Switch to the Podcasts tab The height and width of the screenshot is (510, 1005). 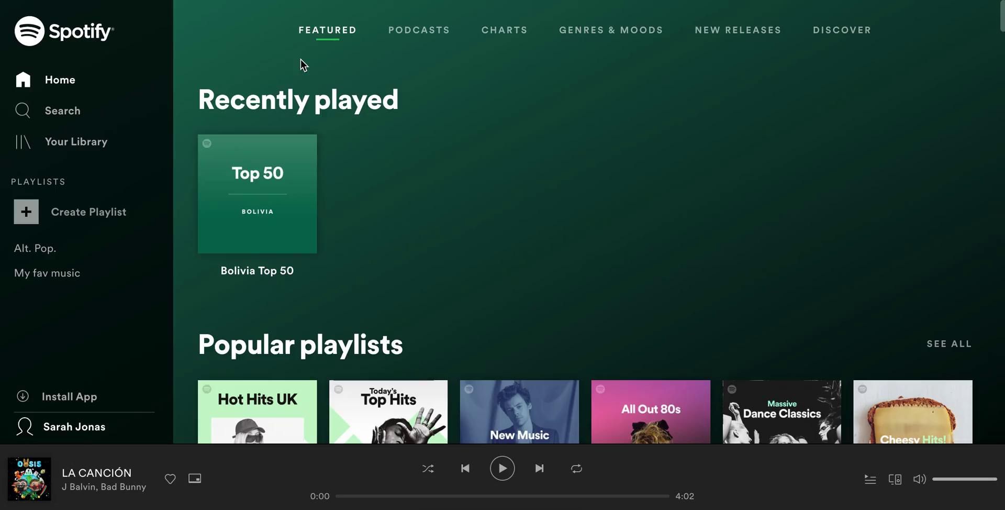tap(419, 30)
